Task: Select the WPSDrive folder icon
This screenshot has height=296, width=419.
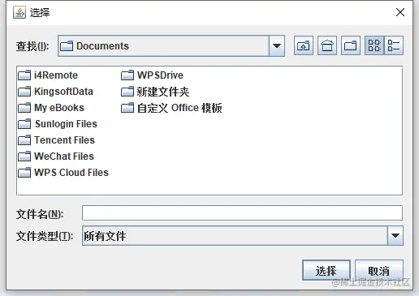Action: (x=127, y=75)
